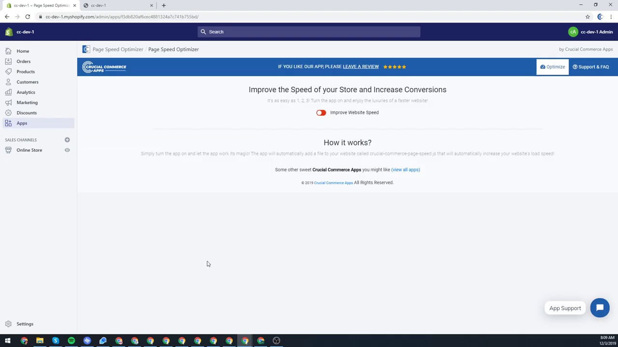Click the SALES CHANNELS heading
The image size is (618, 347).
[21, 140]
